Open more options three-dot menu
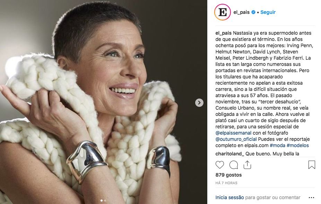Viewport: 321px width, 204px height. (x=311, y=198)
